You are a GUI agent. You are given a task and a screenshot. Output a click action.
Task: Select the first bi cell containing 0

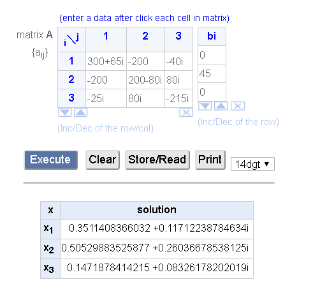click(x=212, y=55)
